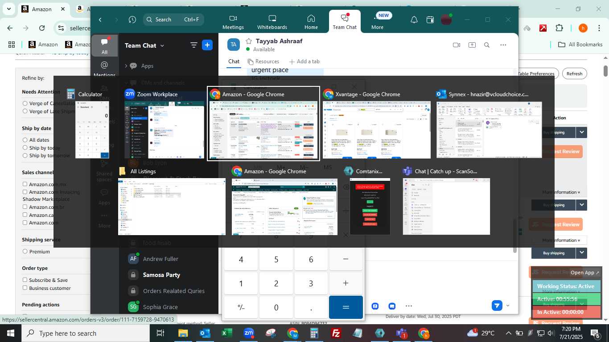Select All dates radio button

point(25,140)
